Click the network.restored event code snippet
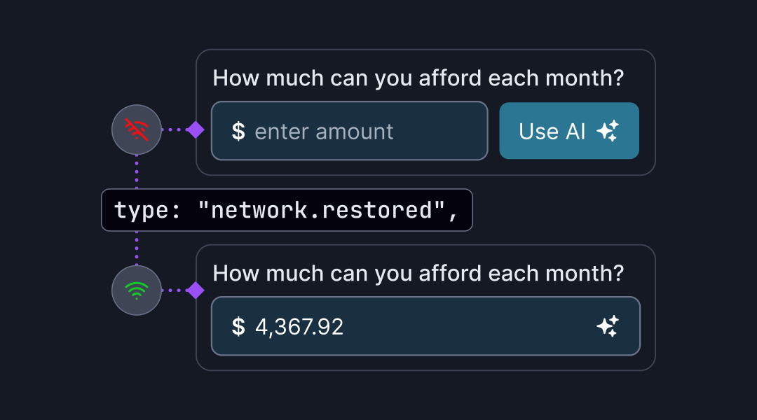The height and width of the screenshot is (420, 757). click(x=287, y=209)
